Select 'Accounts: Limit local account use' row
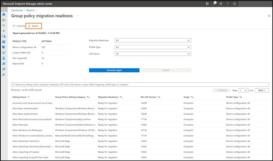This screenshot has width=273, height=161. pos(140,103)
